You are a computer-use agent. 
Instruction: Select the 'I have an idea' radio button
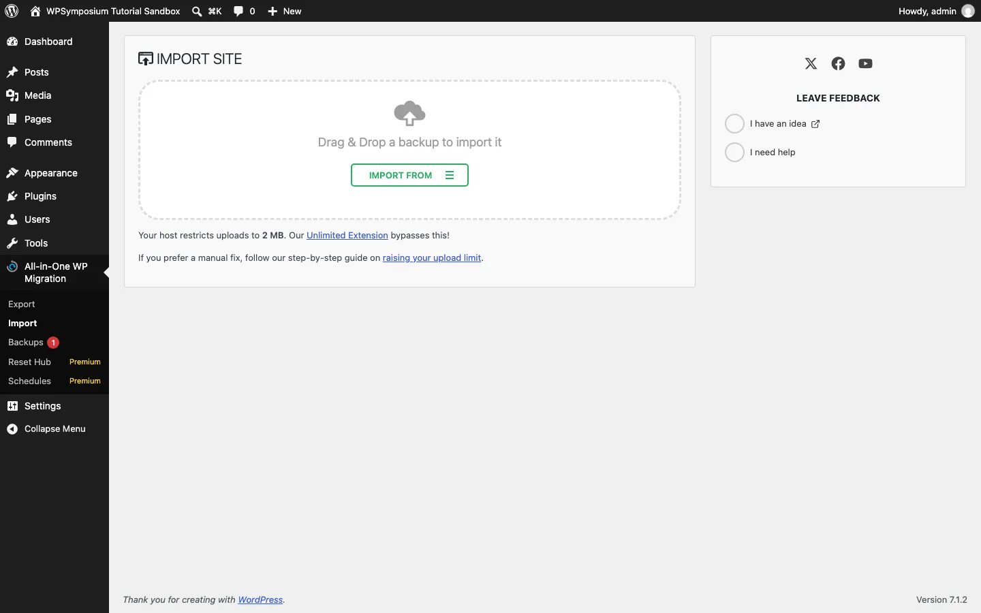pyautogui.click(x=735, y=124)
